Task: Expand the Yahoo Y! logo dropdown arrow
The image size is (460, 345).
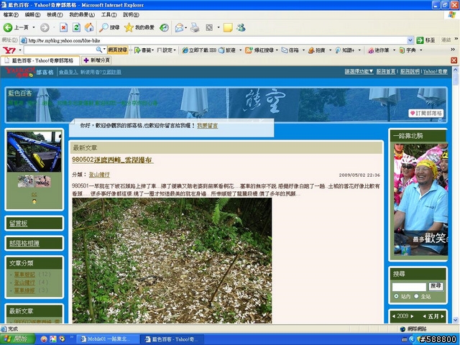Action: coord(20,50)
